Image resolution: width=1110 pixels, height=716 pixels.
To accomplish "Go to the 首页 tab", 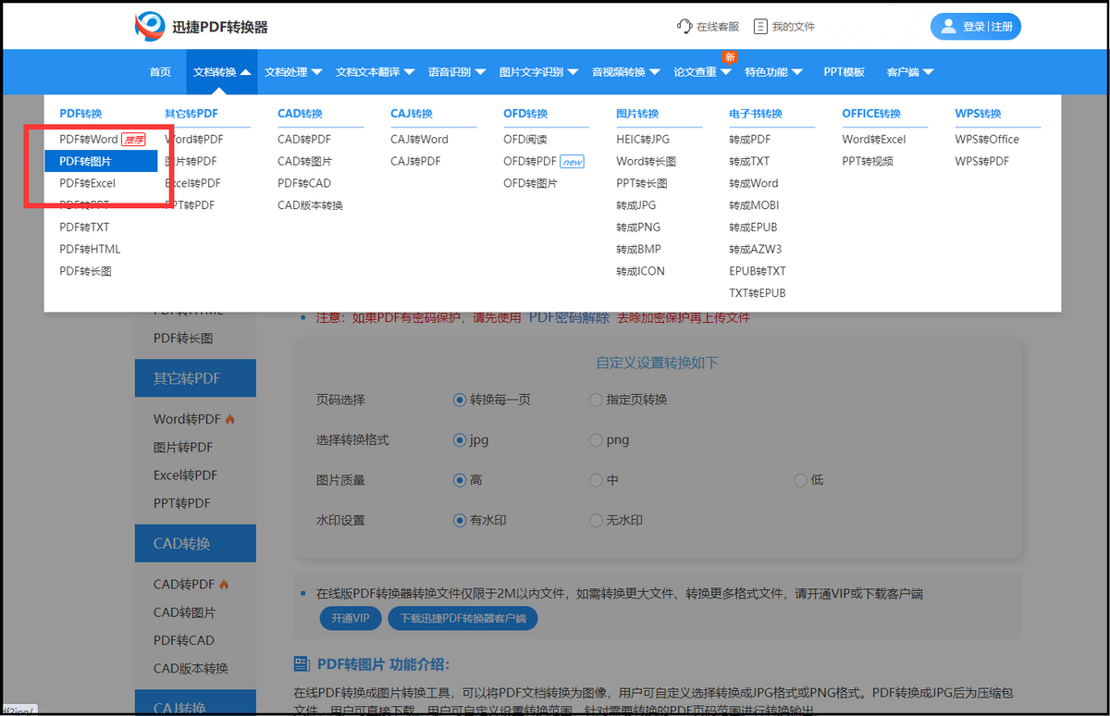I will point(160,72).
